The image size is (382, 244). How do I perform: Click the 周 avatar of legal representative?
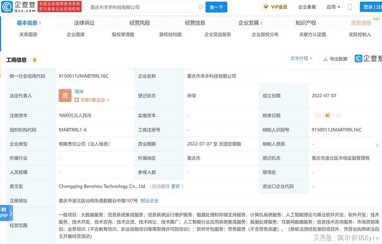click(65, 96)
